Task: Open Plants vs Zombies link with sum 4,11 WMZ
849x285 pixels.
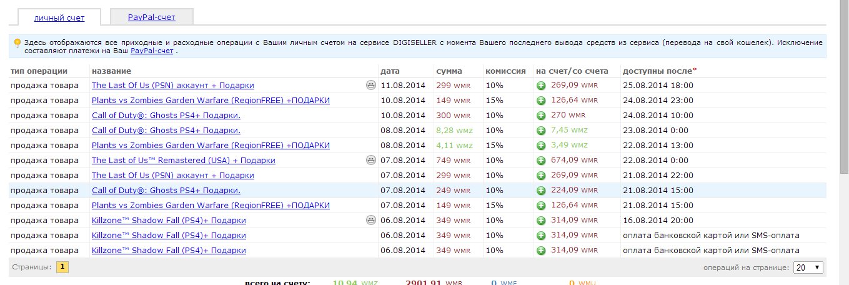Action: [x=211, y=146]
